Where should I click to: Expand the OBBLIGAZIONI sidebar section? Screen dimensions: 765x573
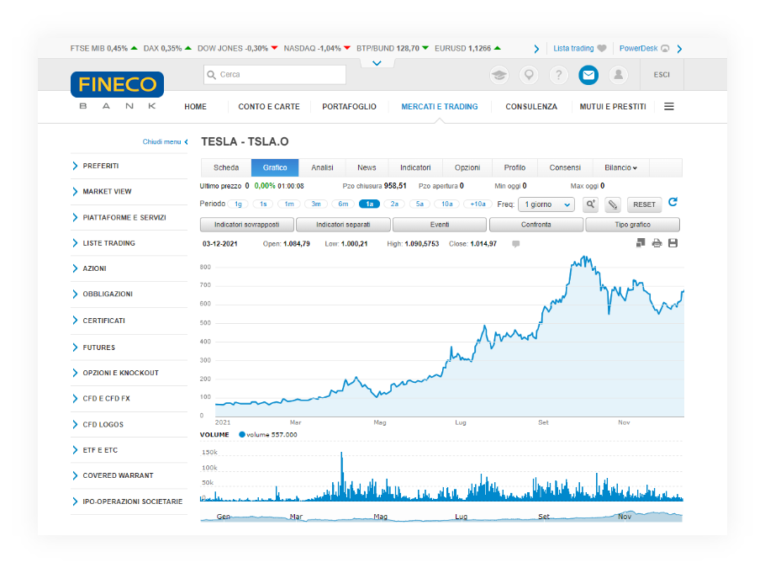(x=129, y=294)
